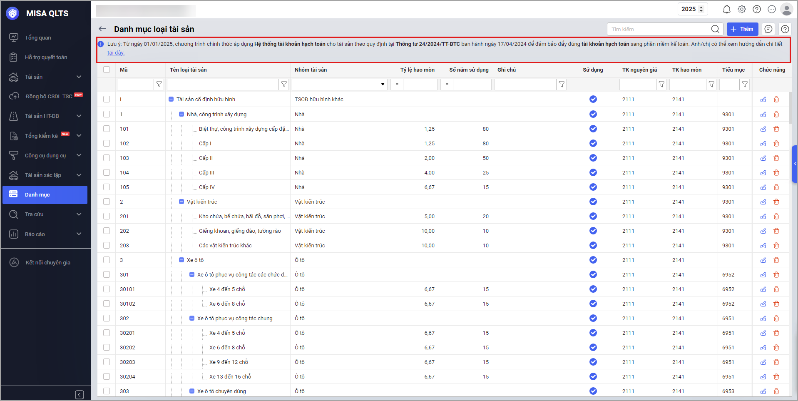Open the settings gear icon
Screen dimensions: 798x401
pyautogui.click(x=741, y=9)
